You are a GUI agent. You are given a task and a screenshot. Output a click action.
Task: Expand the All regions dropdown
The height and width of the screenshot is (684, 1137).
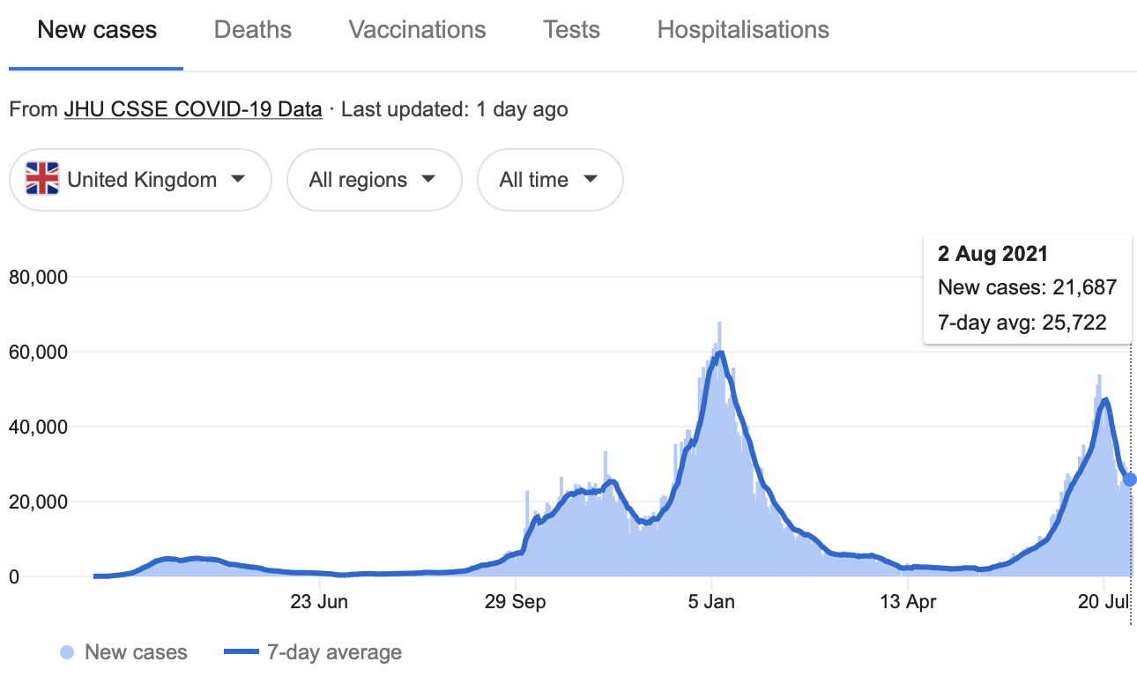(374, 180)
